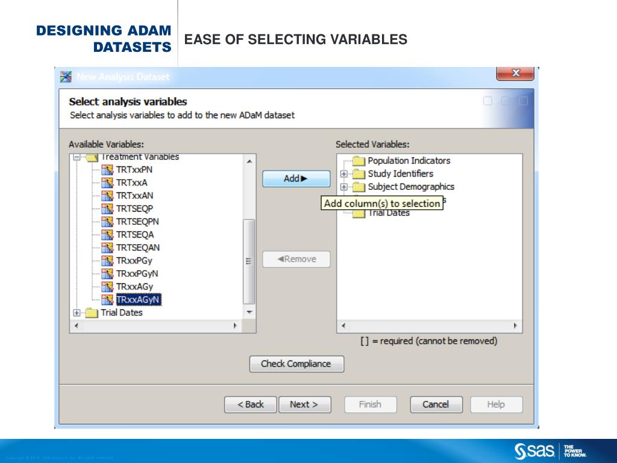
Task: Select the TRxxPGy variable icon
Action: (107, 260)
